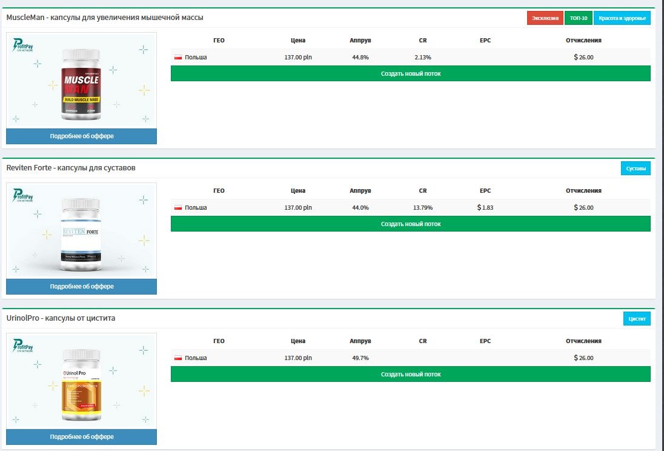The height and width of the screenshot is (451, 664).
Task: Click EPC column header in MuscleMan table
Action: [x=485, y=40]
